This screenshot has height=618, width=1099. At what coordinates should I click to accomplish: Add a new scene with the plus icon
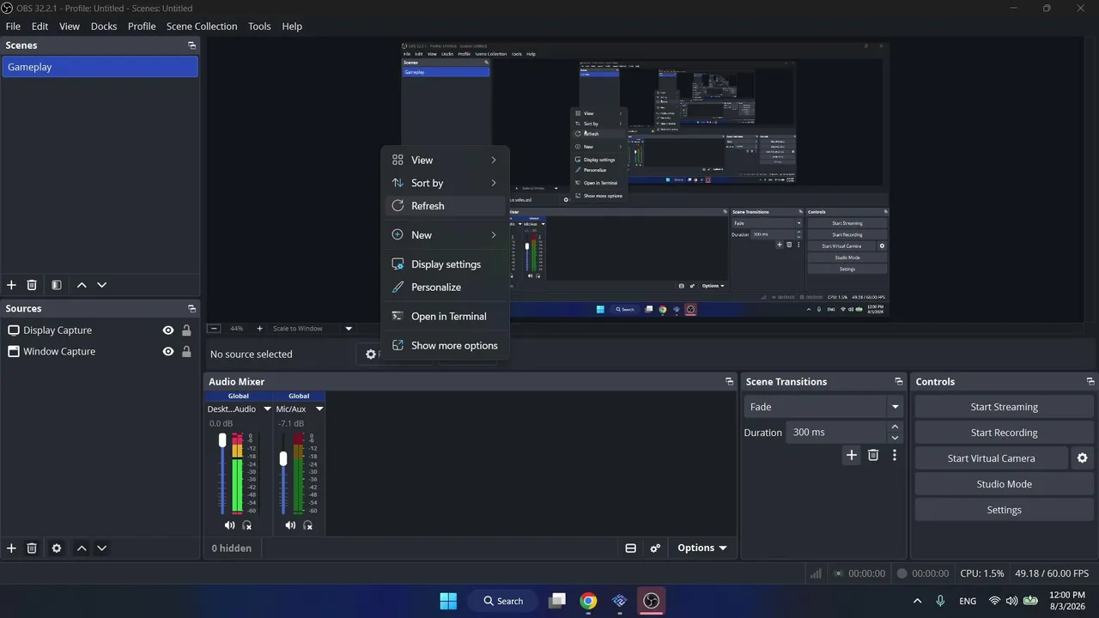click(x=11, y=285)
